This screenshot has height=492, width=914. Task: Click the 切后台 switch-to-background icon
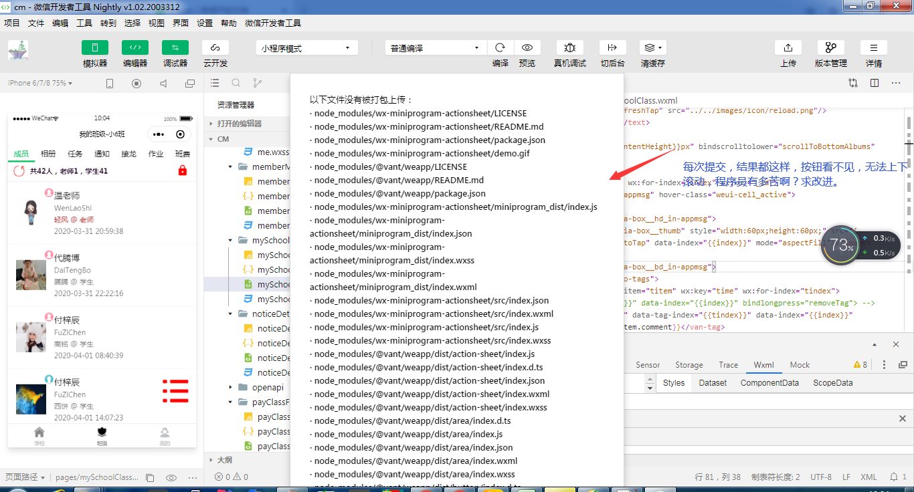(x=612, y=47)
